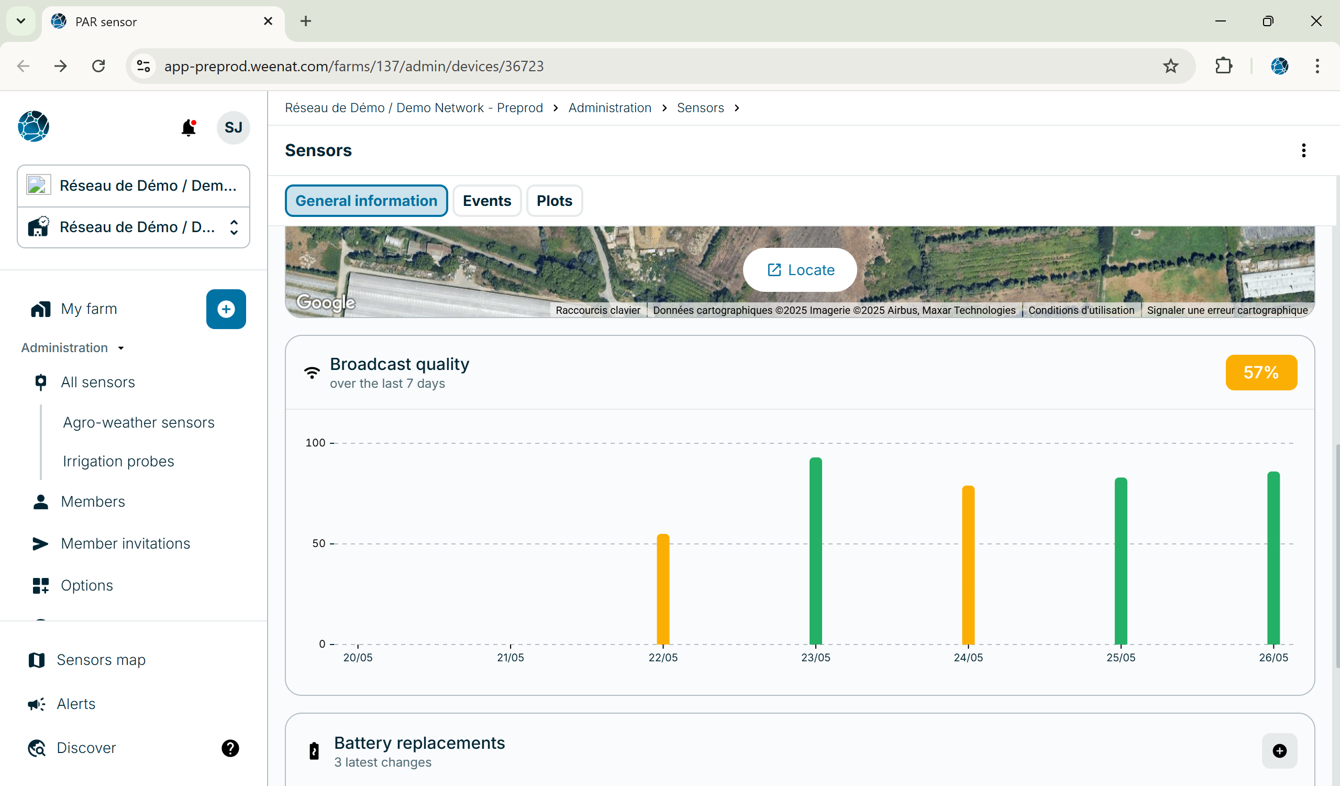Viewport: 1340px width, 786px height.
Task: Click the browser address bar URL
Action: tap(353, 66)
